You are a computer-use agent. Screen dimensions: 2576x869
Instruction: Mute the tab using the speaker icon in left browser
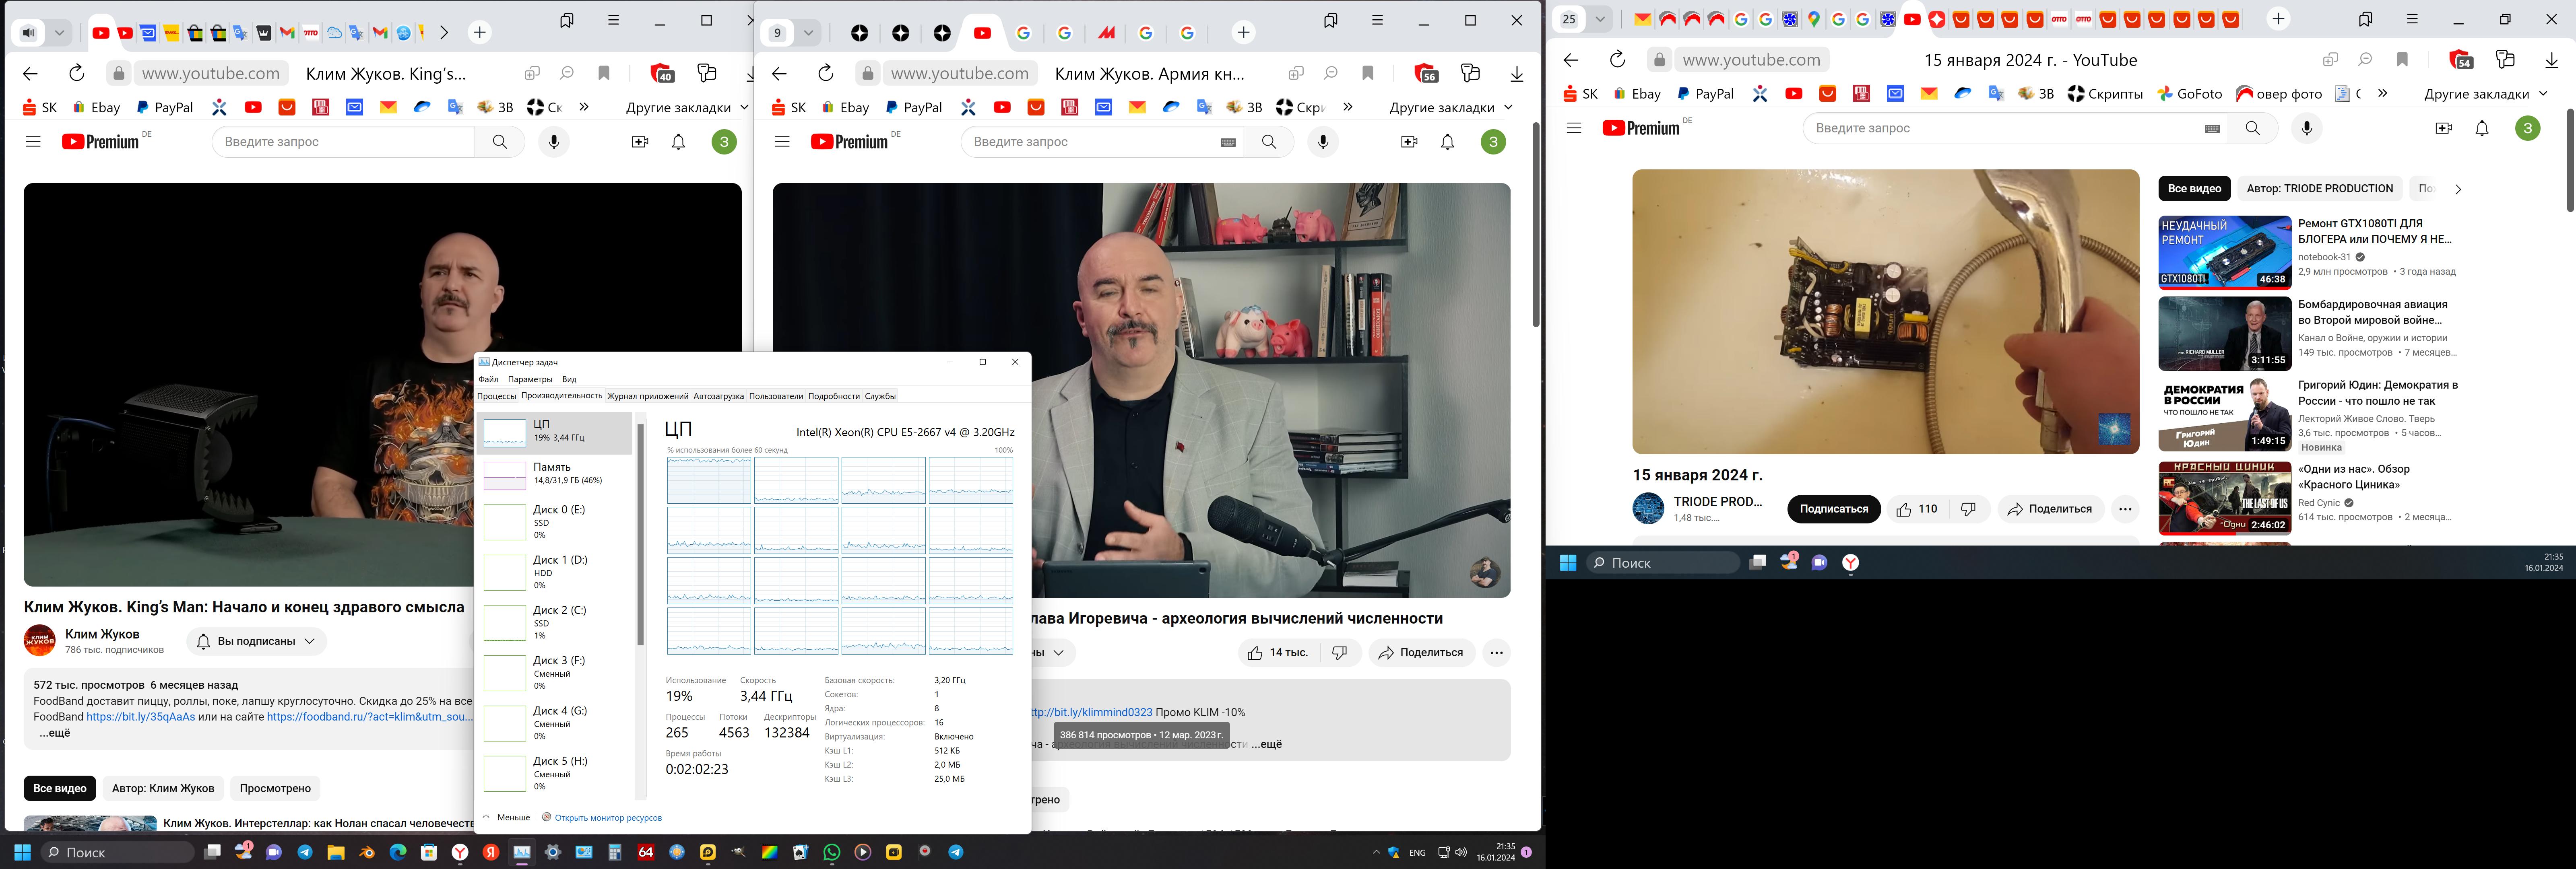[29, 33]
